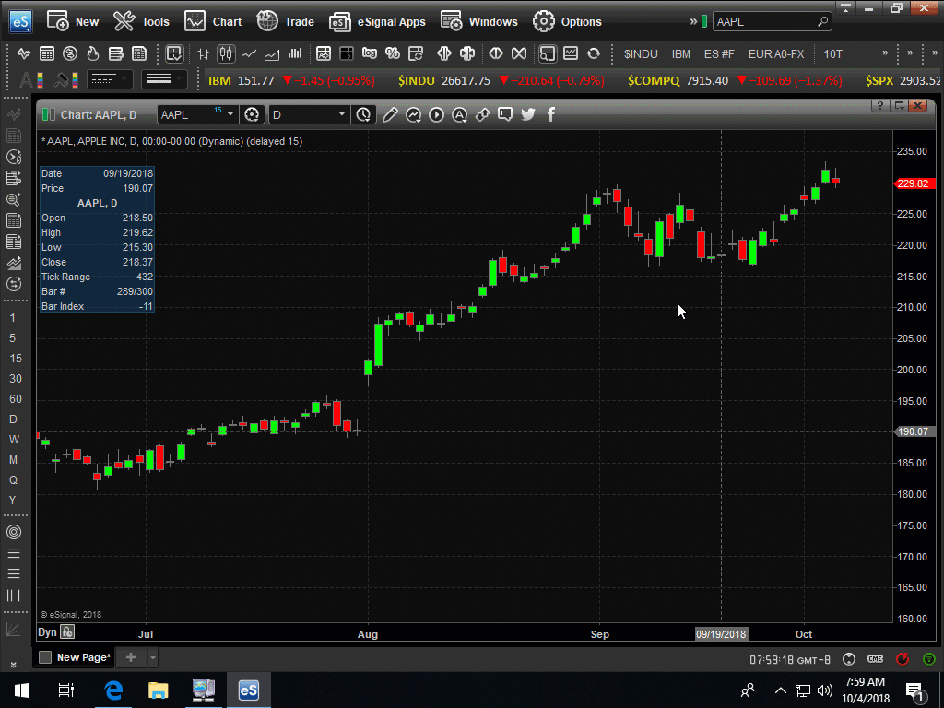Switch to the New Page* tab
Screen dimensions: 944x708
[x=75, y=657]
